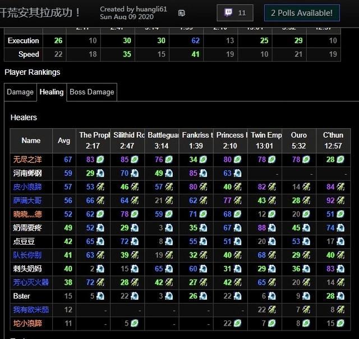Viewport: 359px width, 339px height.
Task: Click priest icon beside Bster's 26 Fankriss score
Action: point(203,296)
